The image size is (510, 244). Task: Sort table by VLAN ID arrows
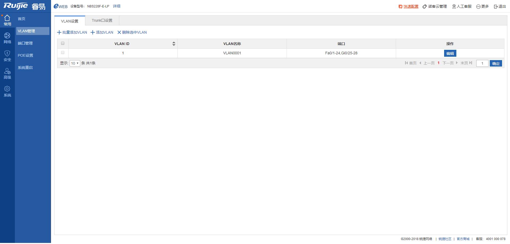(x=174, y=44)
